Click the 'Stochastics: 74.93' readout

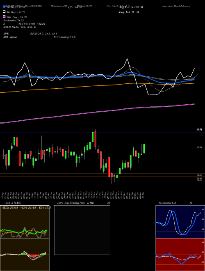coord(14,21)
